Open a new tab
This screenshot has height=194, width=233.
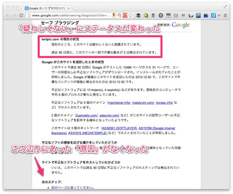pyautogui.click(x=76, y=9)
